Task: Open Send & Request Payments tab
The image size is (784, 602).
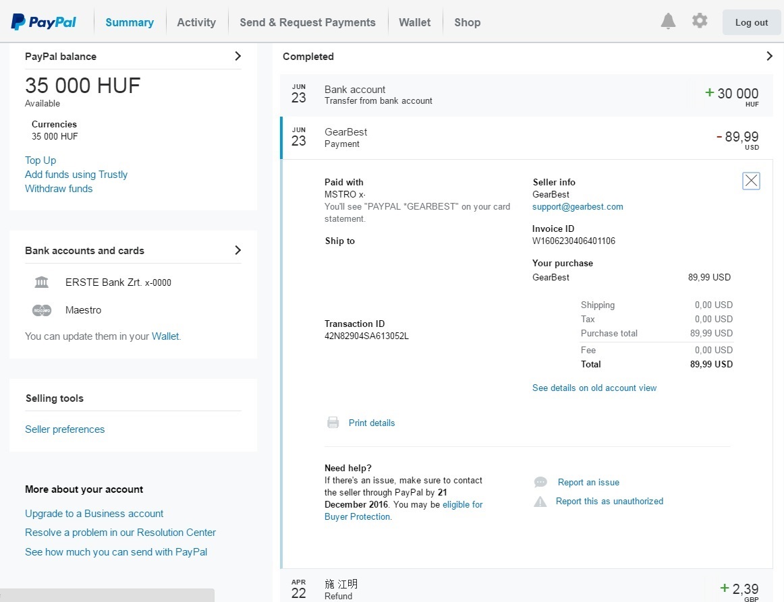Action: (308, 22)
